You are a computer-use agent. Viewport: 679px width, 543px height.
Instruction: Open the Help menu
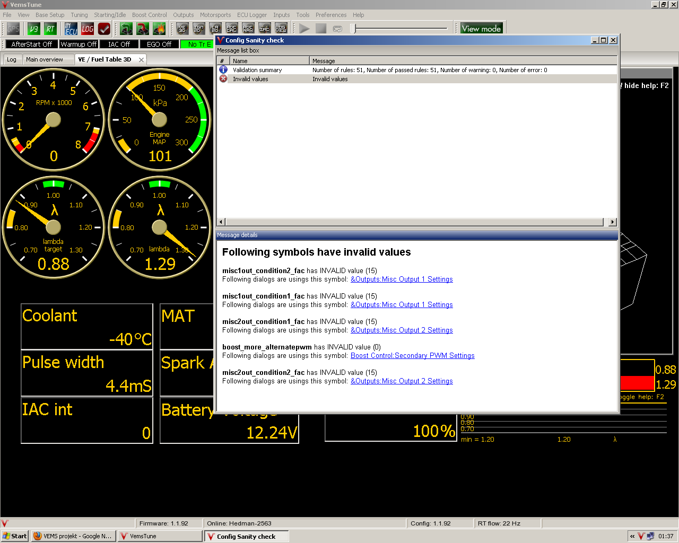[x=359, y=15]
